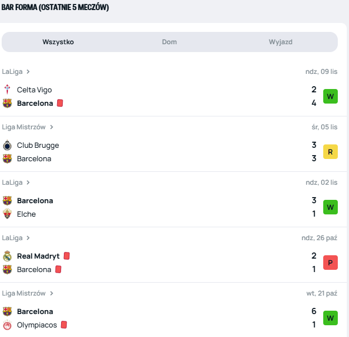Viewport: 349px width, 337px height.
Task: Click the Elche club crest
Action: click(7, 214)
